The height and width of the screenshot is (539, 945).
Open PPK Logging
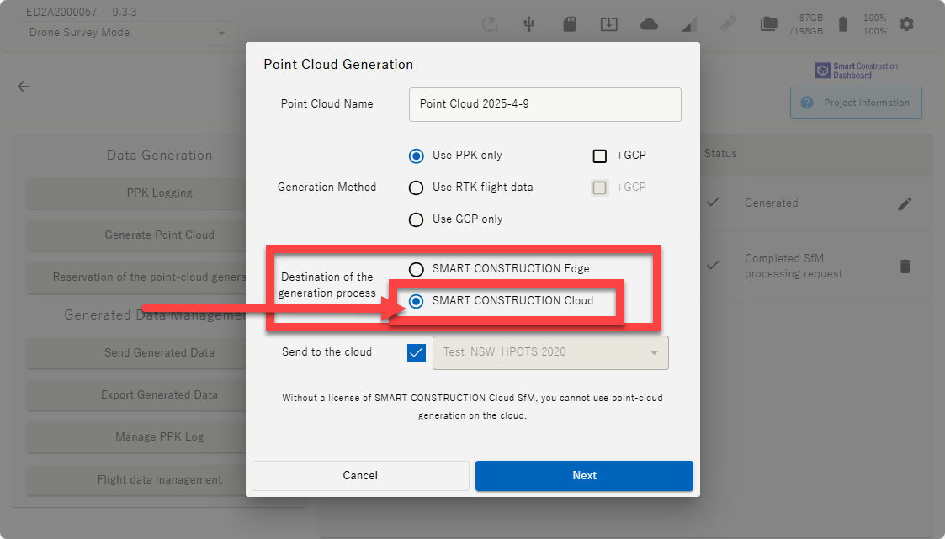(137, 193)
